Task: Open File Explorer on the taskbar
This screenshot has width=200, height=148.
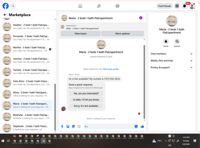Action: [x=20, y=136]
